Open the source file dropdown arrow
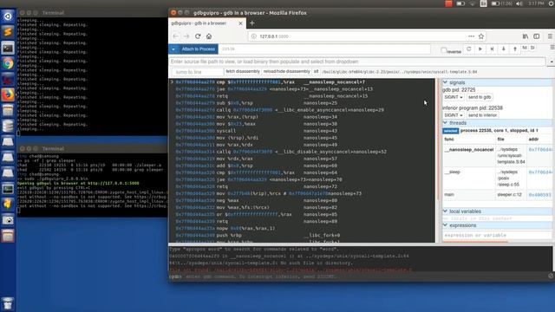 click(x=552, y=62)
